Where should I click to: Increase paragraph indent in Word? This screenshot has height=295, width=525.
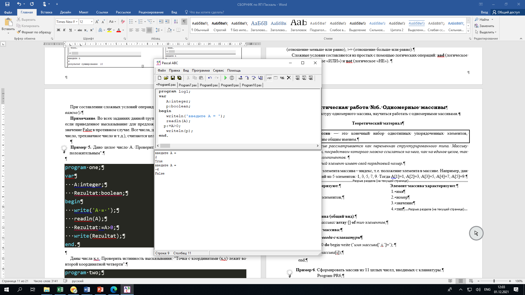coord(168,22)
